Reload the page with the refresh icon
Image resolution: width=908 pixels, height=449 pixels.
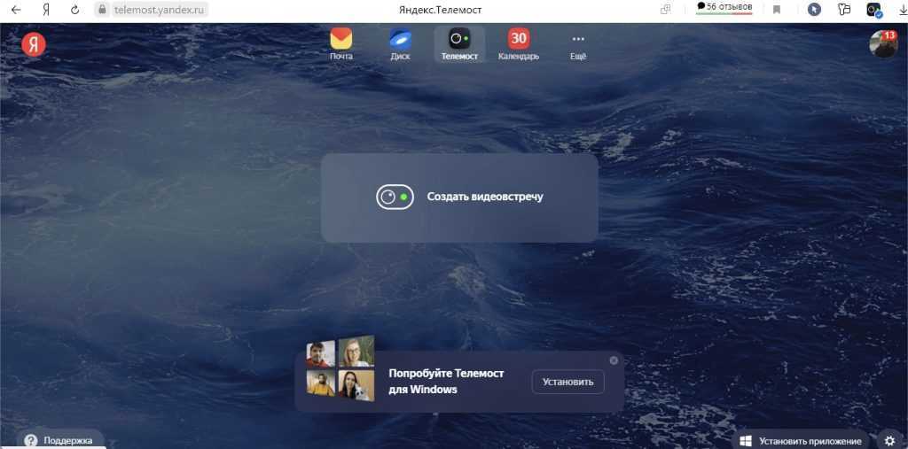tap(74, 10)
